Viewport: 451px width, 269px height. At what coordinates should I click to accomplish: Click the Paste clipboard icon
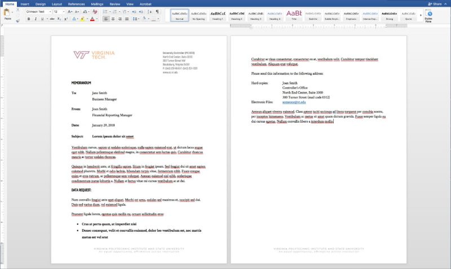[x=7, y=12]
